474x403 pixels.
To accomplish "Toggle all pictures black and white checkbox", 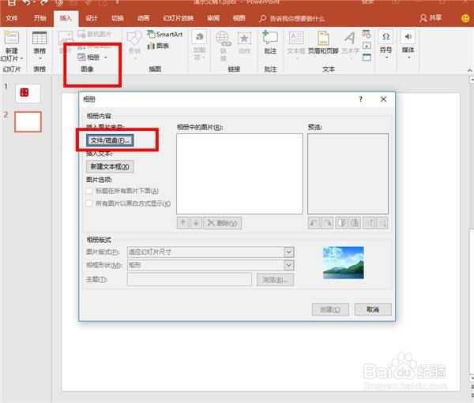I will (89, 203).
